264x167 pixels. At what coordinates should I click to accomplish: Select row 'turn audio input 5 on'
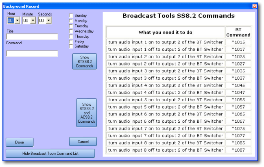166,100
